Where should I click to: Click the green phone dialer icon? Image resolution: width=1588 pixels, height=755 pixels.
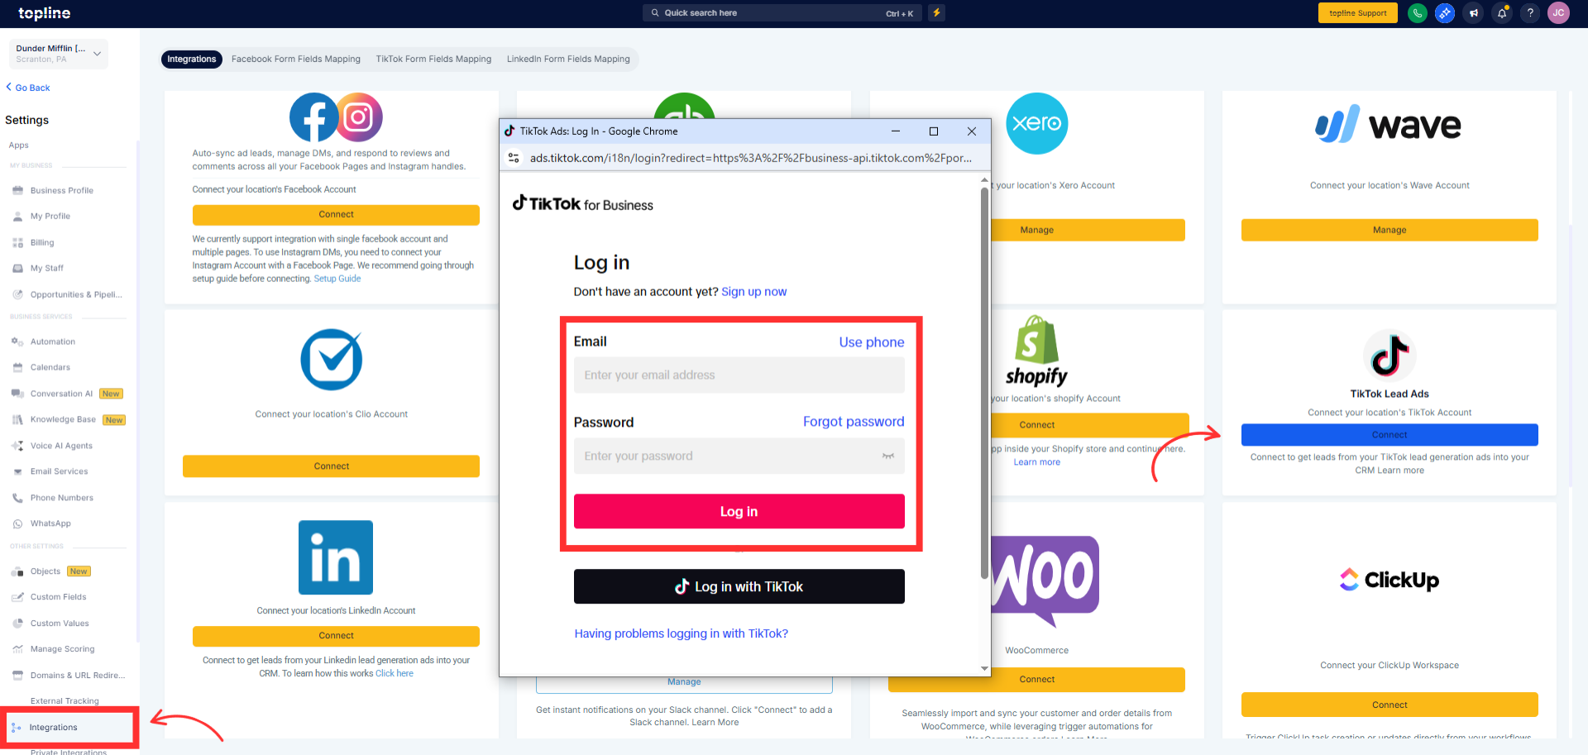(x=1418, y=13)
